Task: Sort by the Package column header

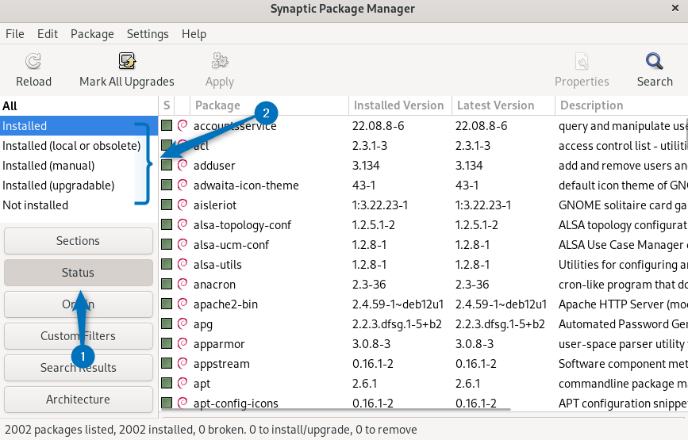Action: pyautogui.click(x=217, y=105)
